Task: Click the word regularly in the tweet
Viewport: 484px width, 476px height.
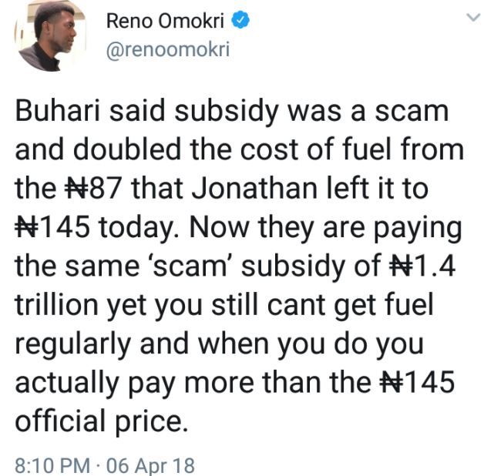Action: pyautogui.click(x=73, y=345)
